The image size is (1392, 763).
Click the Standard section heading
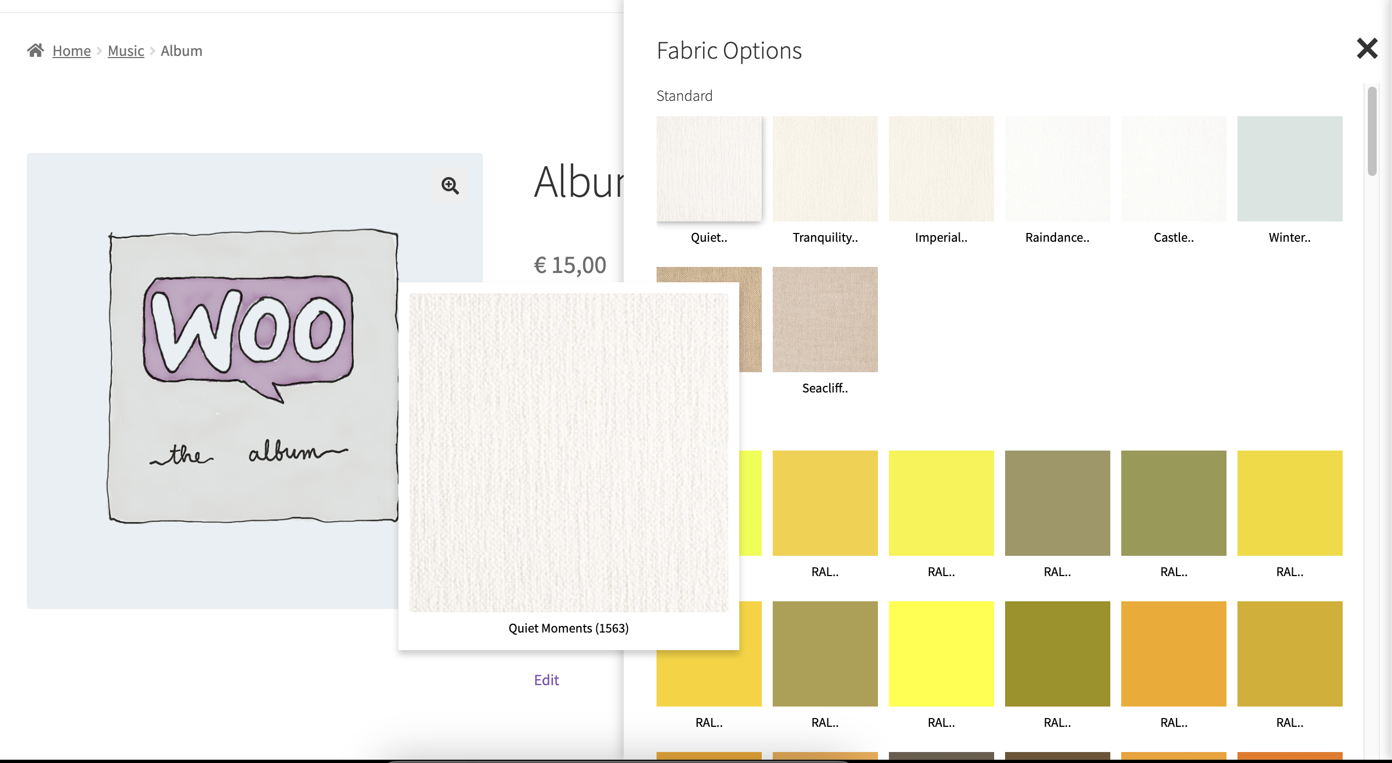(x=684, y=95)
